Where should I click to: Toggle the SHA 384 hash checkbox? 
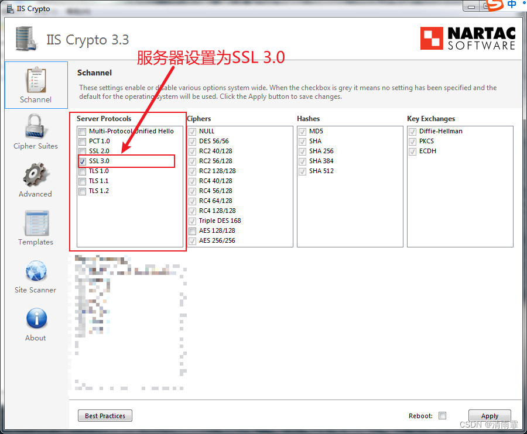(303, 161)
